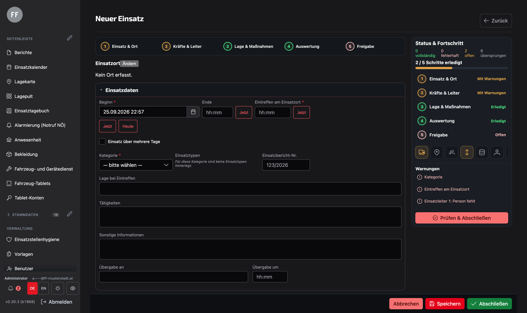Edit the Seitenleiste with the pencil icon
Screen dimensions: 527x313
[70, 38]
